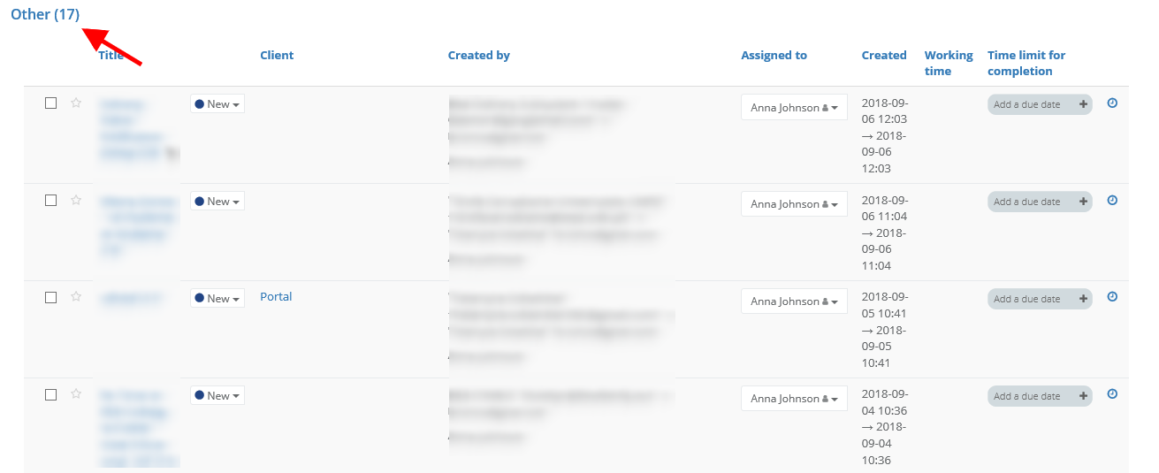
Task: Star the Portal client ticket
Action: click(x=76, y=297)
